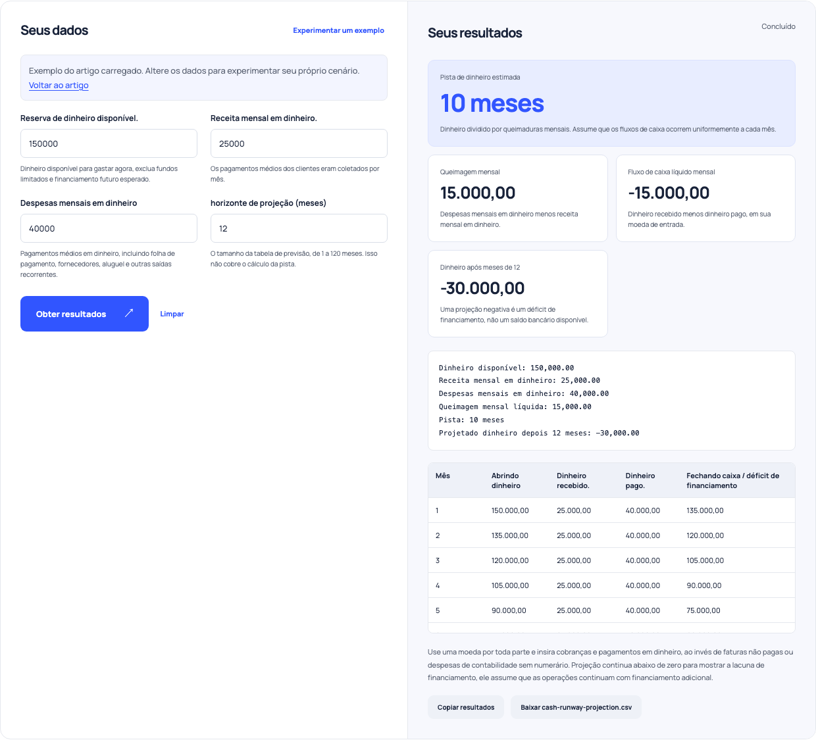Click the Copiar resultados button
Screen dimensions: 816x740
coord(466,707)
